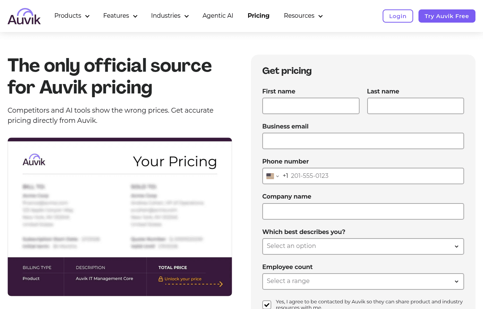Click the Login button
The image size is (483, 309).
398,16
